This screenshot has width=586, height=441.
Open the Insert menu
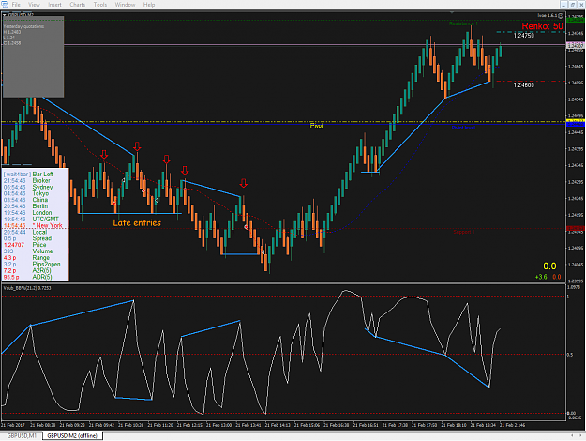point(54,5)
